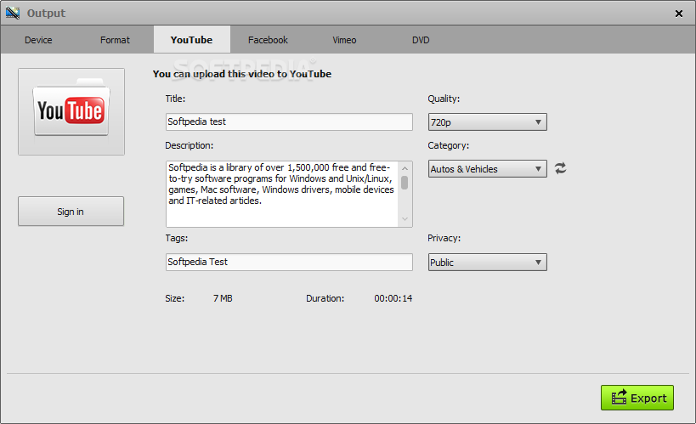Click the duration value 00:00:14
This screenshot has height=424, width=696.
(x=393, y=298)
